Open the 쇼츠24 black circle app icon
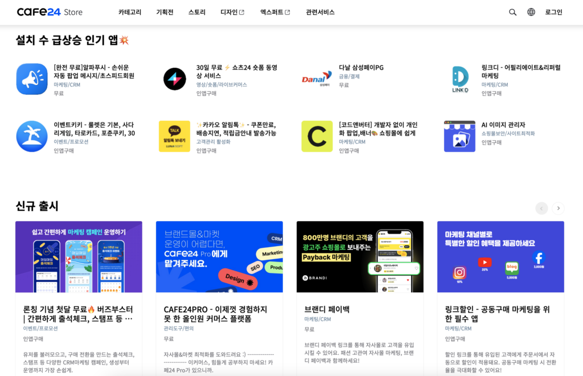The image size is (583, 376). click(x=174, y=79)
